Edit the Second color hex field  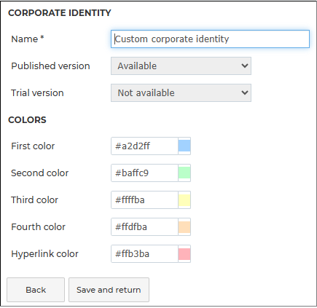tap(144, 173)
